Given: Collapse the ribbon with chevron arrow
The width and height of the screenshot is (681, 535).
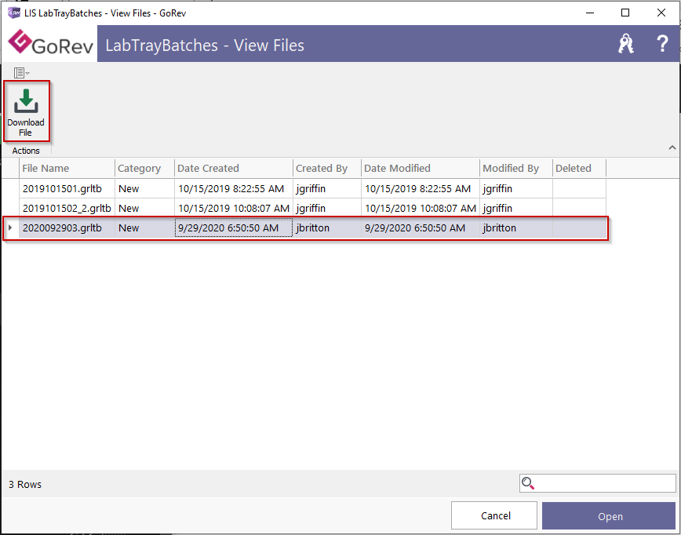Looking at the screenshot, I should click(x=672, y=147).
